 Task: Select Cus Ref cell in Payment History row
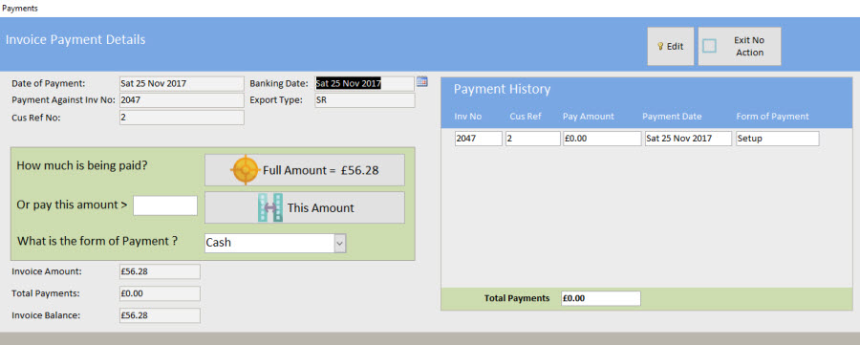533,139
